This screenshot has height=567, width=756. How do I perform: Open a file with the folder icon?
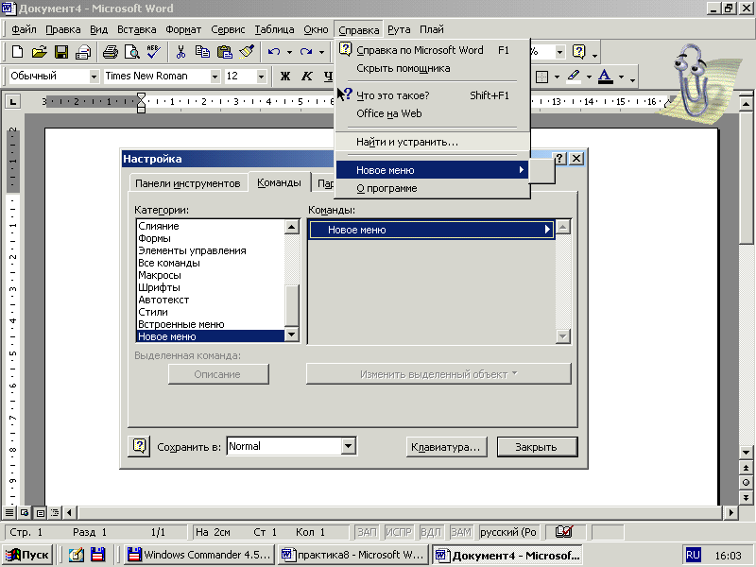click(39, 52)
